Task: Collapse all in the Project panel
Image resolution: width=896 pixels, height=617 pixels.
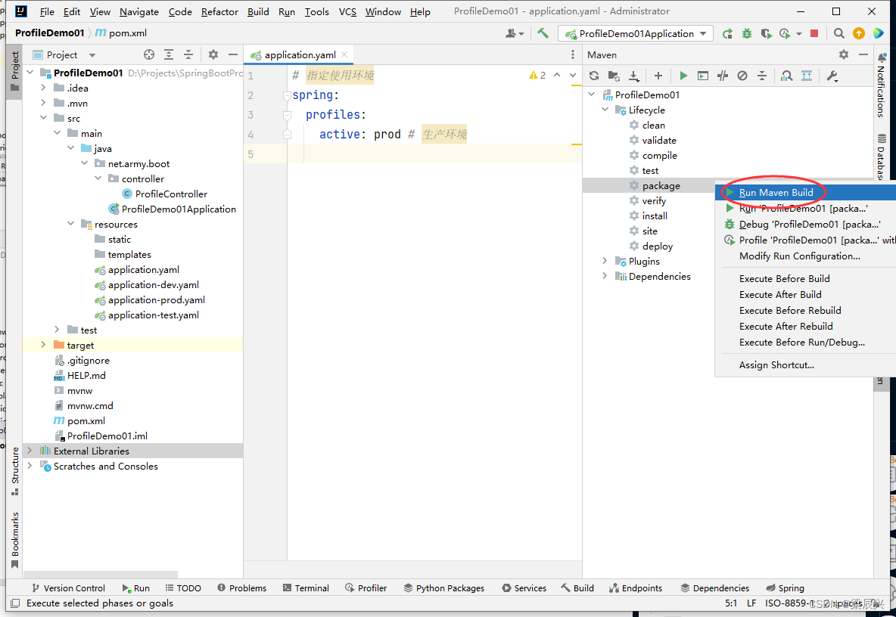Action: (x=188, y=54)
